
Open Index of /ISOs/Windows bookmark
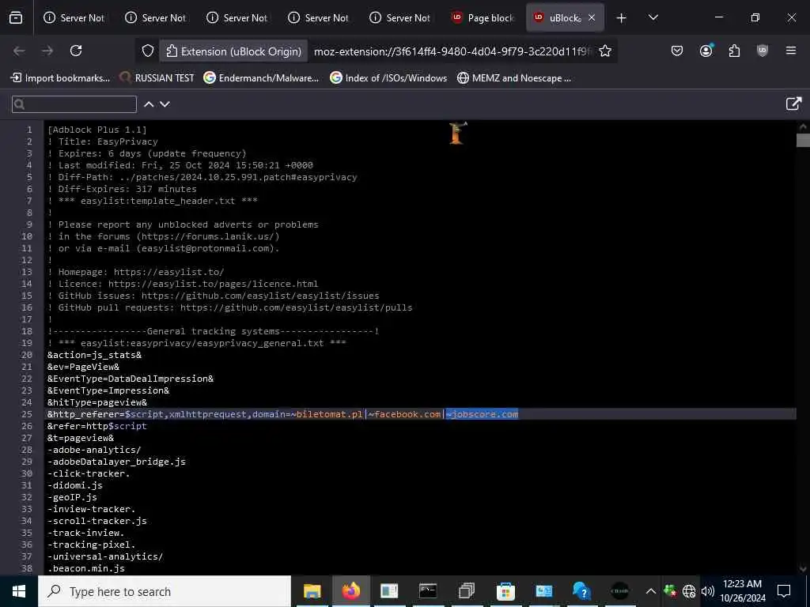[388, 78]
